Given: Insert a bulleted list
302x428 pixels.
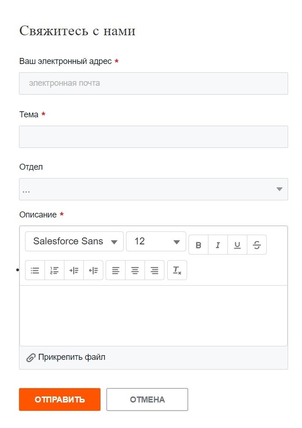Looking at the screenshot, I should [x=35, y=271].
